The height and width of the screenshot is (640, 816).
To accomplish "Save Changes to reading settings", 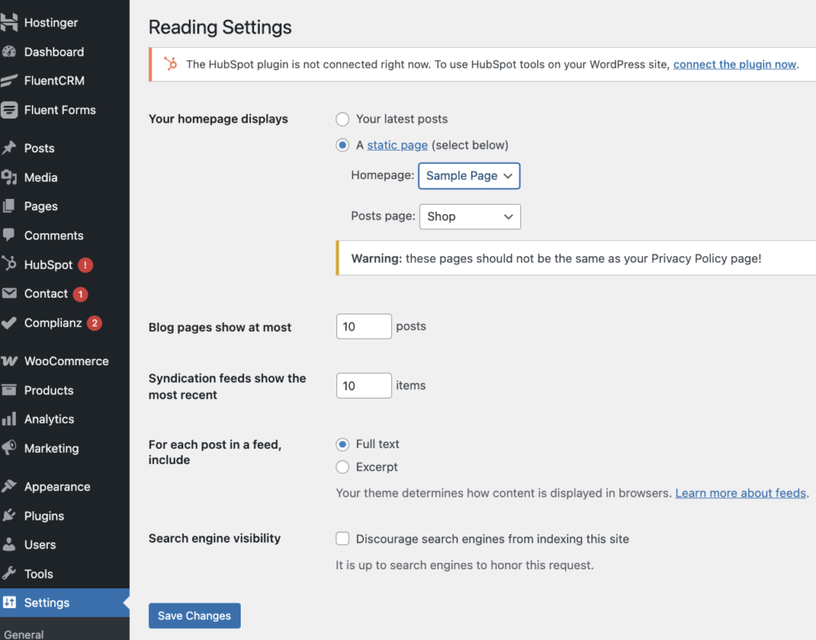I will [194, 615].
